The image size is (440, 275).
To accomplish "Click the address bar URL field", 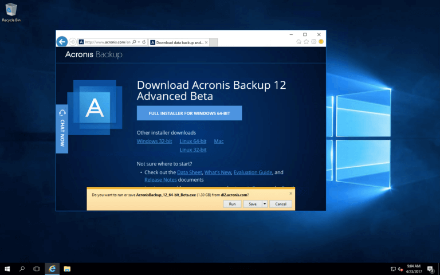I will point(108,42).
